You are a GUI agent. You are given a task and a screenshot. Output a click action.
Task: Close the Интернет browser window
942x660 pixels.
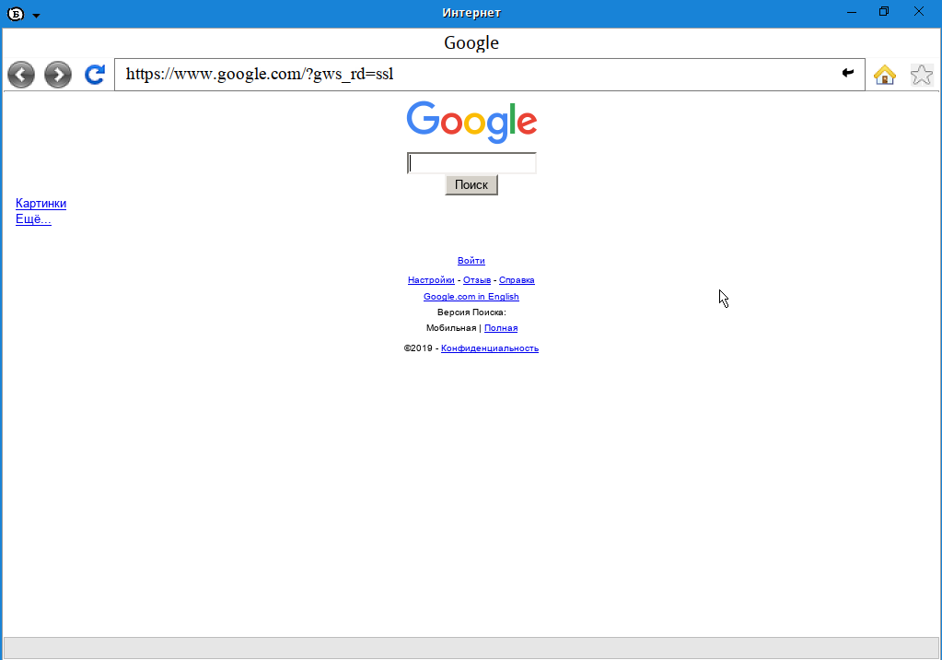(919, 11)
